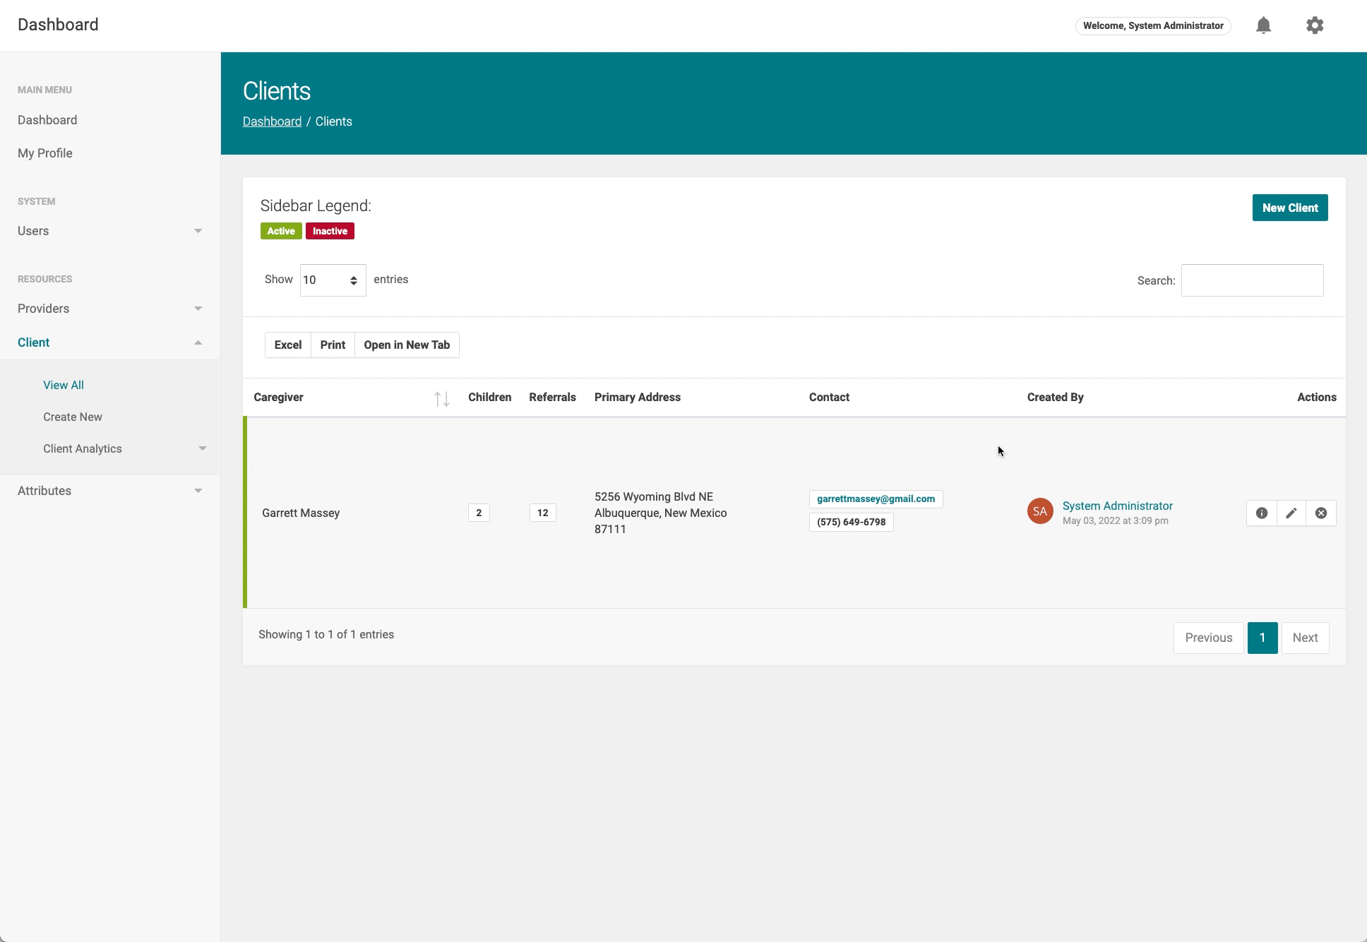This screenshot has width=1367, height=942.
Task: Open the settings gear icon
Action: pos(1314,25)
